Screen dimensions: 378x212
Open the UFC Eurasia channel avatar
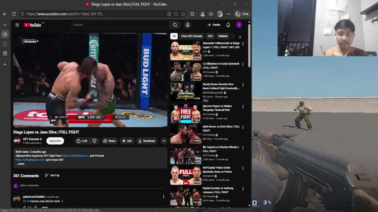[17, 141]
